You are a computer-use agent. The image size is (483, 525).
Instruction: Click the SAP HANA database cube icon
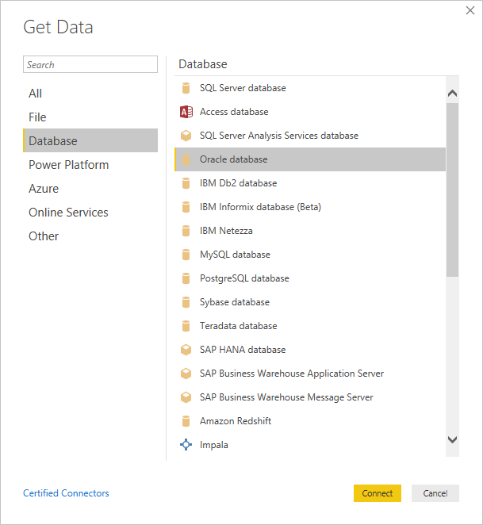click(186, 350)
